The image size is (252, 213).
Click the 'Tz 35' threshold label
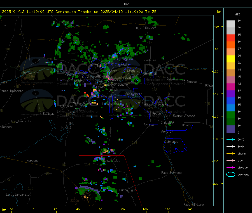coord(151,12)
